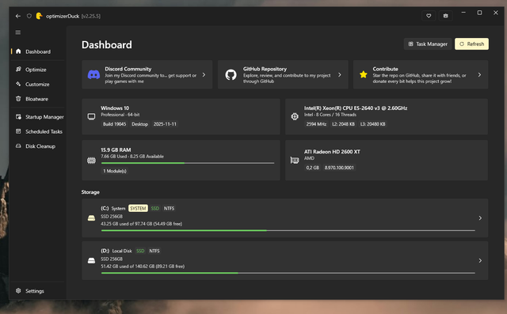This screenshot has width=507, height=314.
Task: Click the Xeon CPU chip icon
Action: pyautogui.click(x=295, y=116)
